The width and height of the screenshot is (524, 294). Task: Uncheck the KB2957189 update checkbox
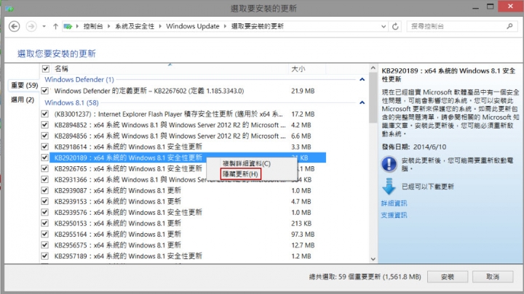pyautogui.click(x=44, y=256)
